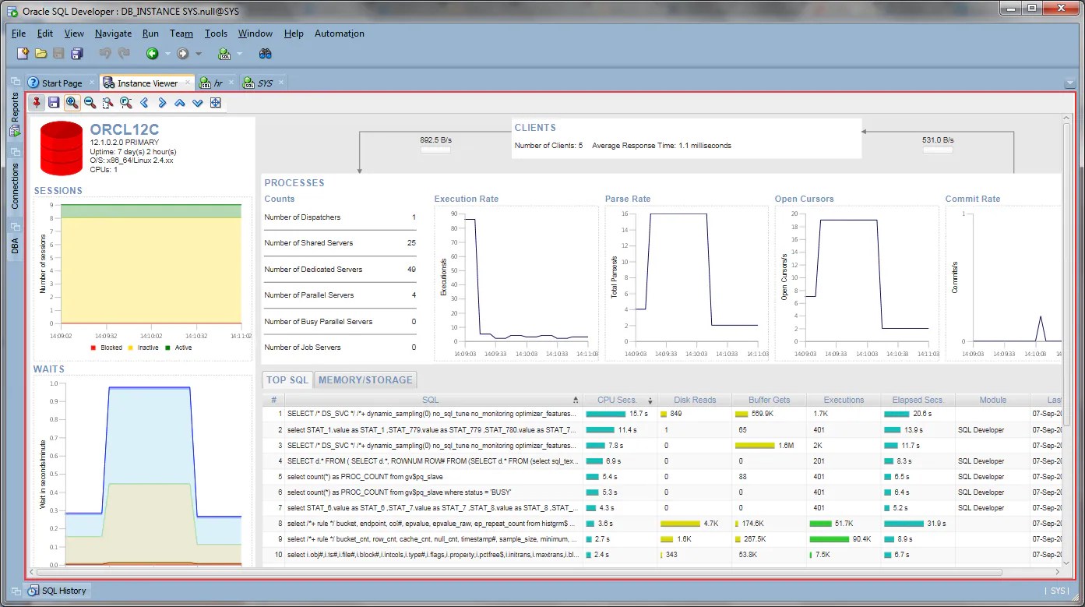
Task: Close the hr tab
Action: (x=233, y=83)
